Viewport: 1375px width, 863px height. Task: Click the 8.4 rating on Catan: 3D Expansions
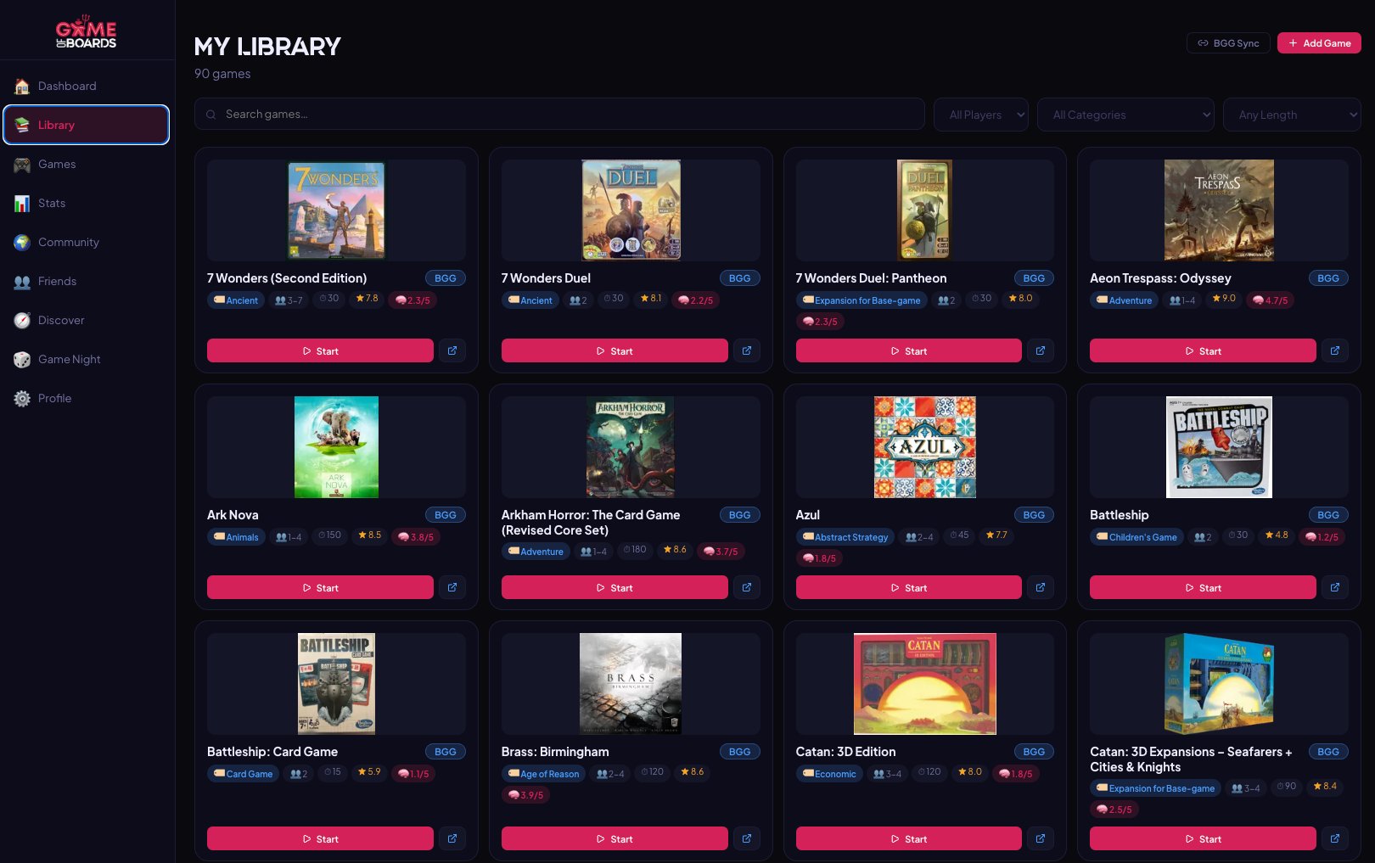(x=1325, y=787)
